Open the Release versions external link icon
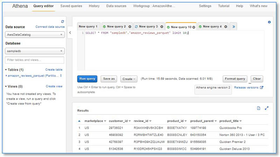This screenshot has width=280, height=157. (261, 87)
